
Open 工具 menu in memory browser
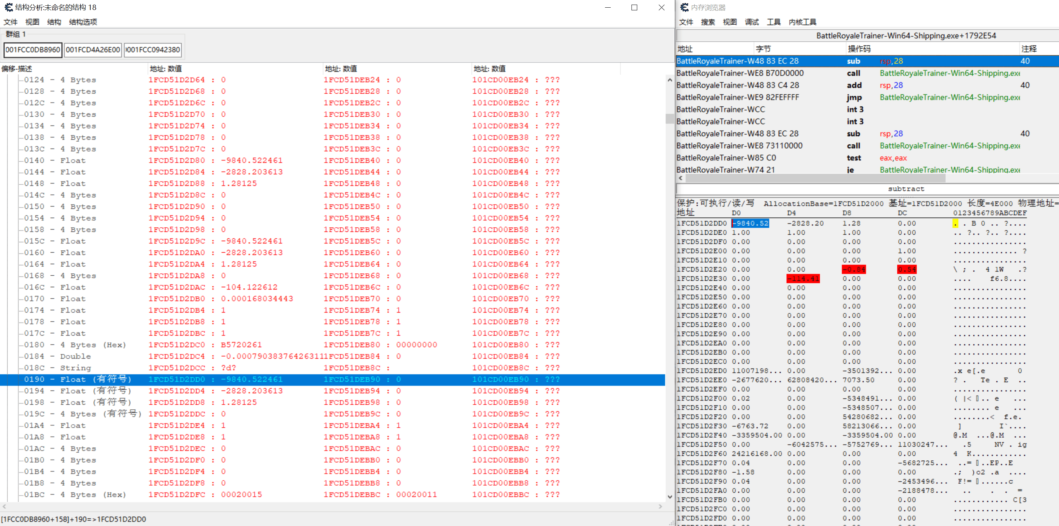773,22
